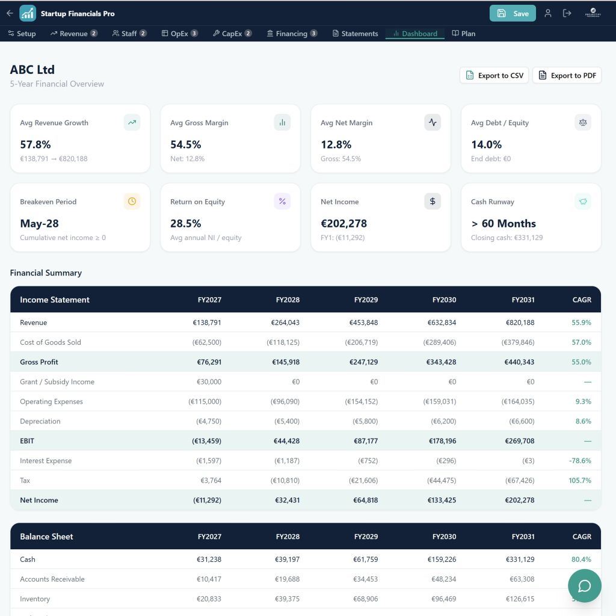This screenshot has width=616, height=616.
Task: Click the May-28 breakeven value
Action: 39,224
